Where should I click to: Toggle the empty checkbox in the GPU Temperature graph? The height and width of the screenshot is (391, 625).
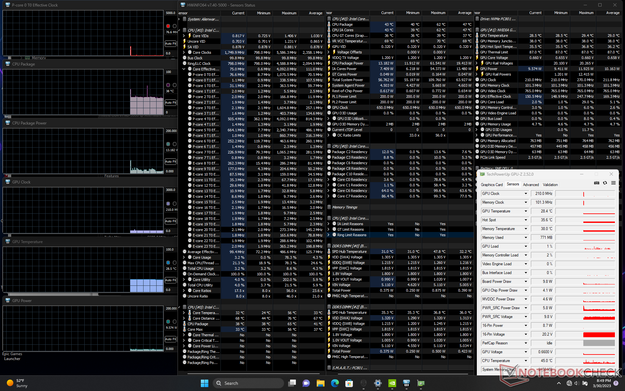point(174,263)
